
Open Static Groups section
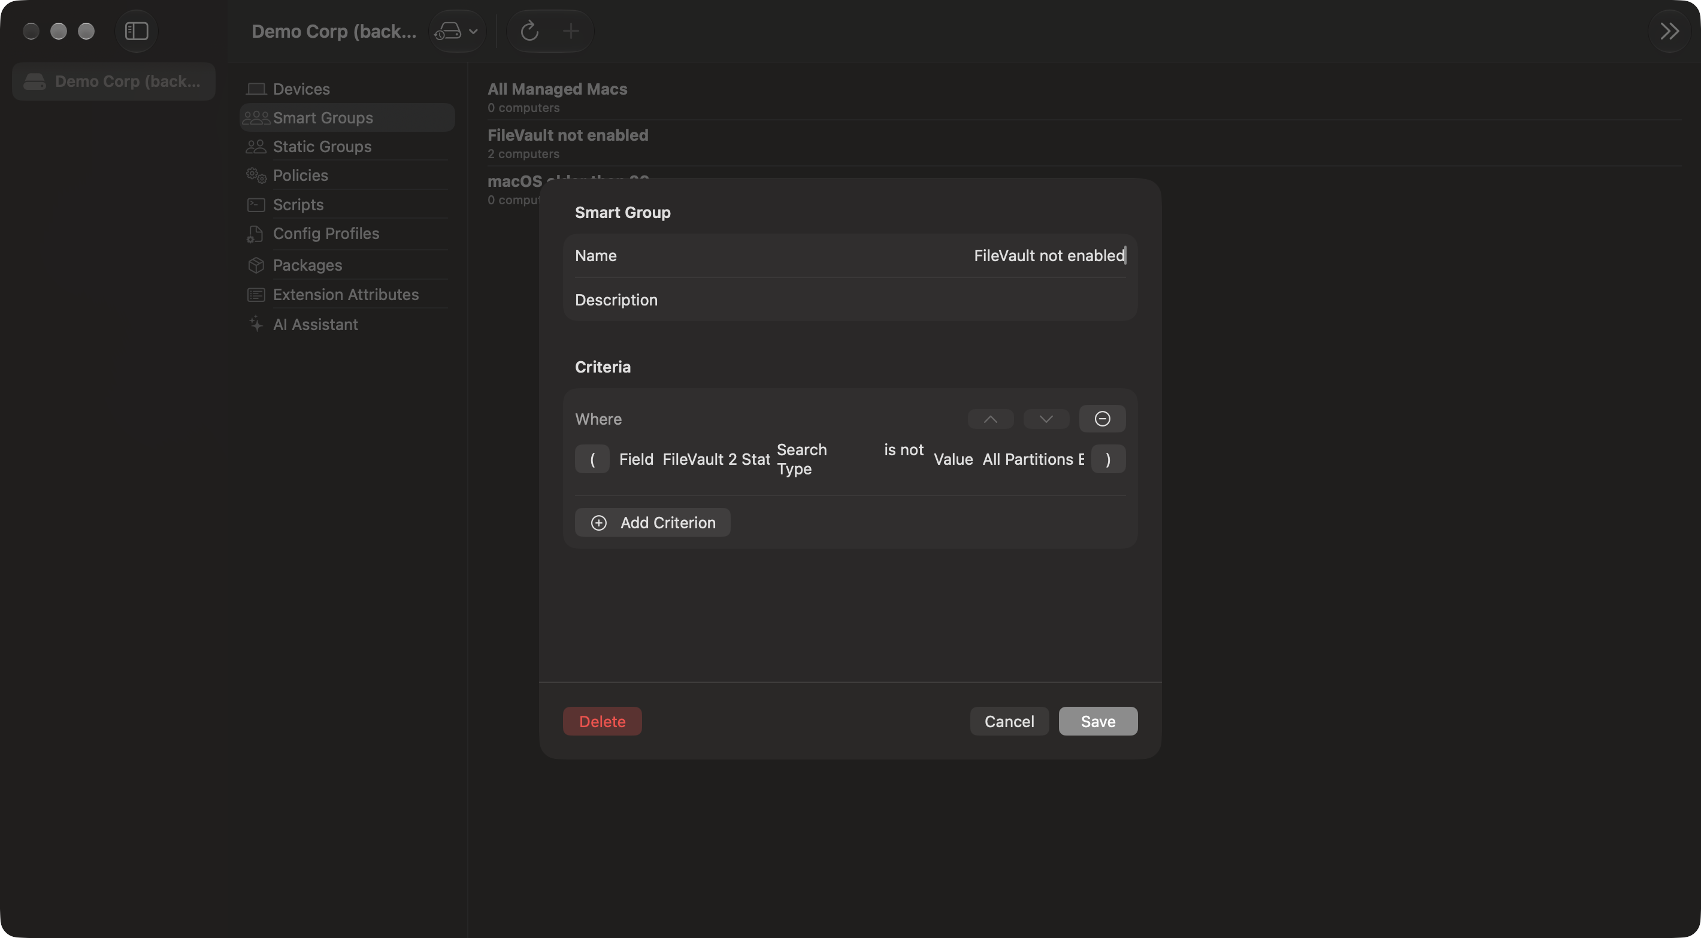[x=347, y=147]
